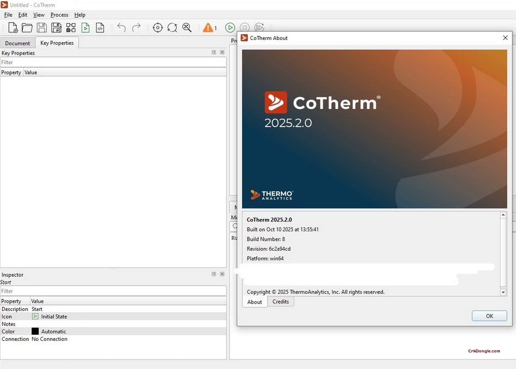Viewport: 516px width, 369px height.
Task: Click the Save disk icon
Action: pos(42,28)
